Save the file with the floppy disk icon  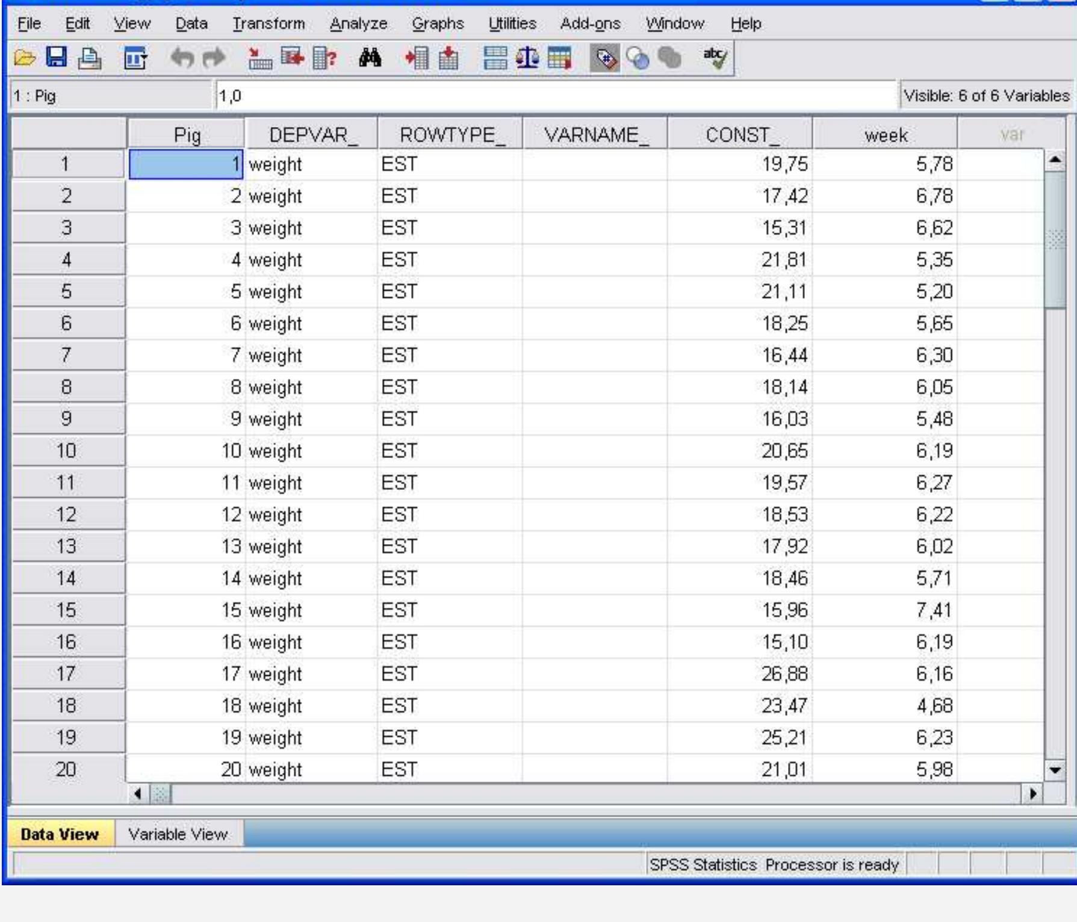click(x=57, y=58)
